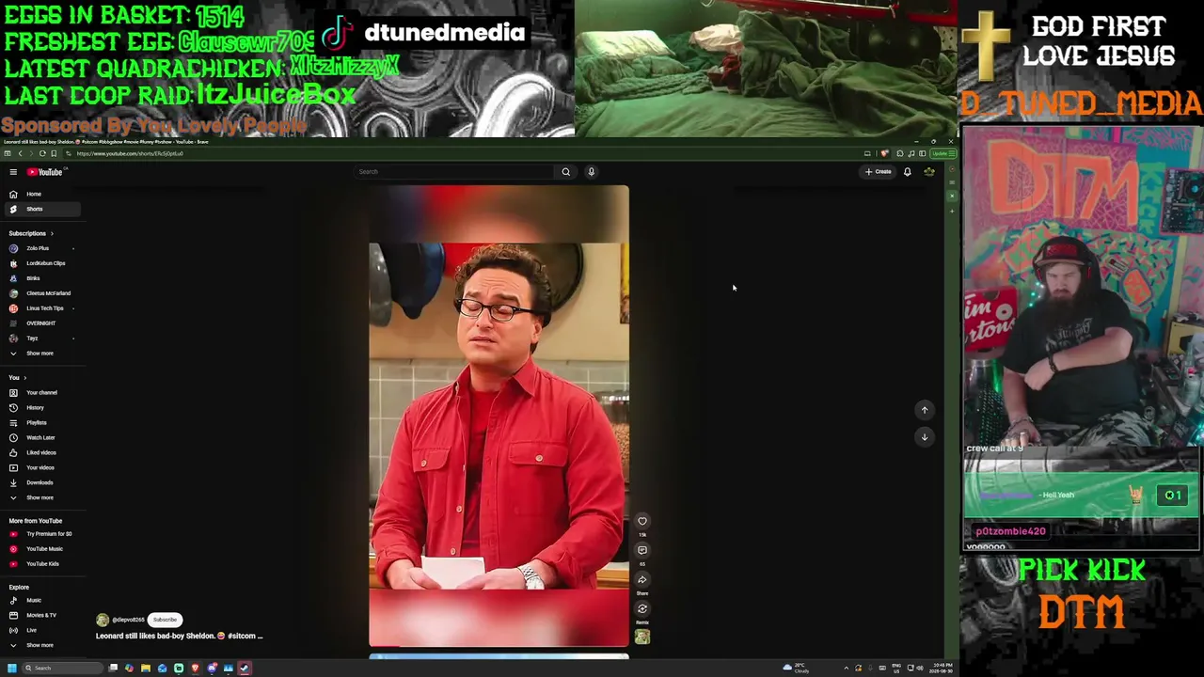Screen dimensions: 1204x677
Task: Show hidden system tray icons
Action: pyautogui.click(x=846, y=669)
